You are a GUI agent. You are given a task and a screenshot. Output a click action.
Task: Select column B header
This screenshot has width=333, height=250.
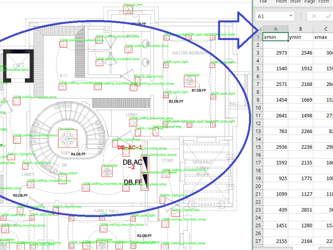(x=300, y=29)
